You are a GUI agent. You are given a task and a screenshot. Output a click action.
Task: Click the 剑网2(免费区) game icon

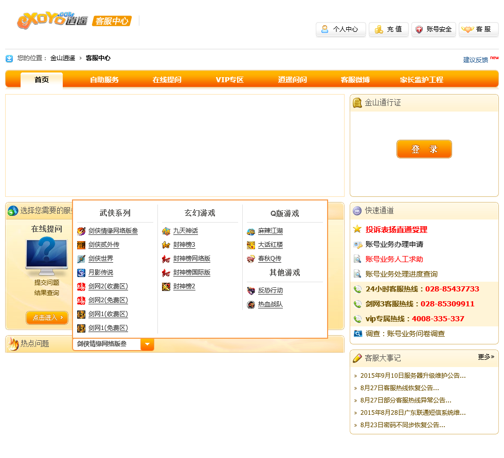(81, 300)
